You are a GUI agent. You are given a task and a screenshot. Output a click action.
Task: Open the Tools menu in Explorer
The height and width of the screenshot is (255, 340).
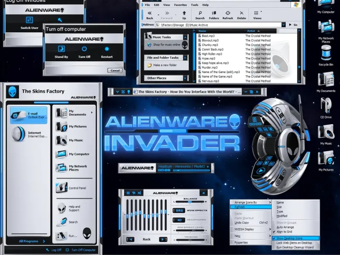(x=195, y=5)
